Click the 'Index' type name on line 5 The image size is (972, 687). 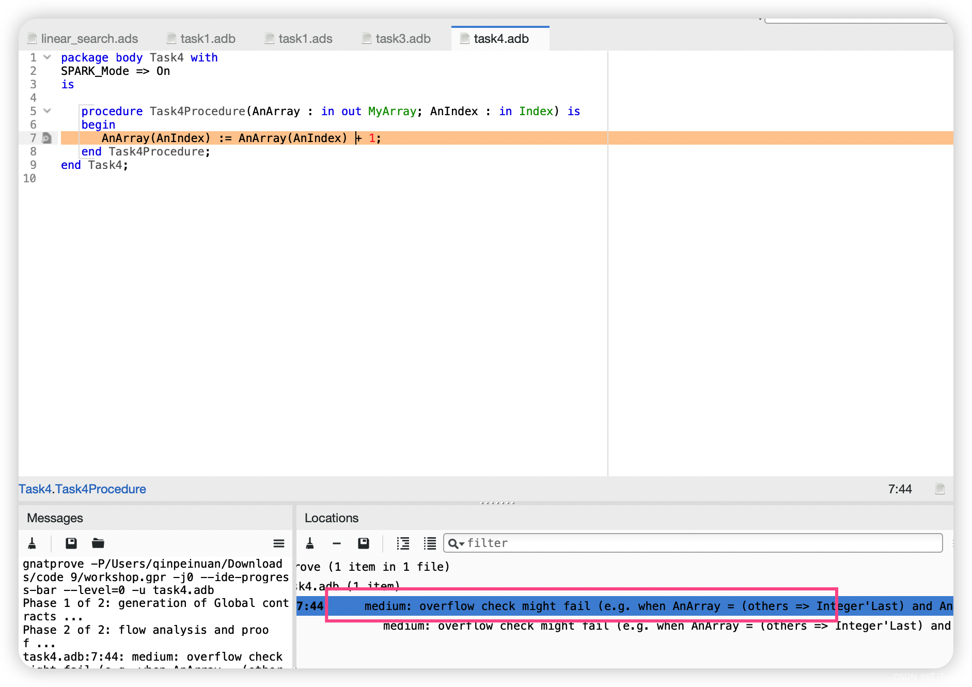(536, 111)
